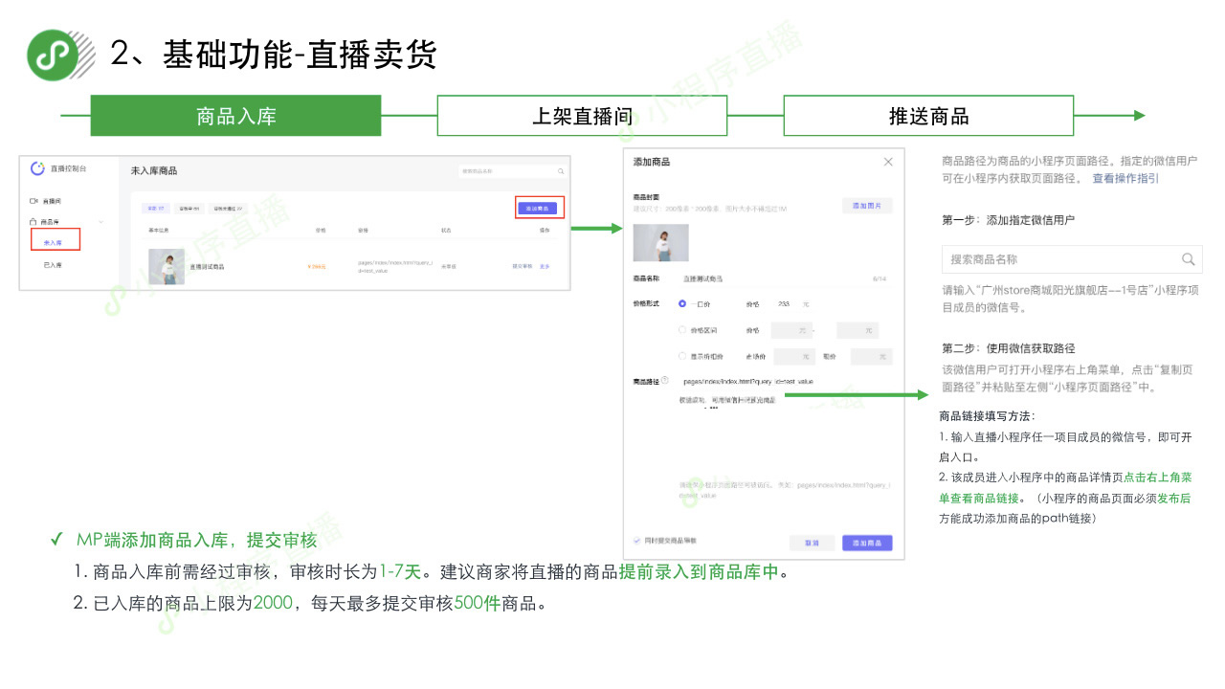Go to the 上架直播间 step tab
Image resolution: width=1225 pixels, height=689 pixels.
[582, 116]
